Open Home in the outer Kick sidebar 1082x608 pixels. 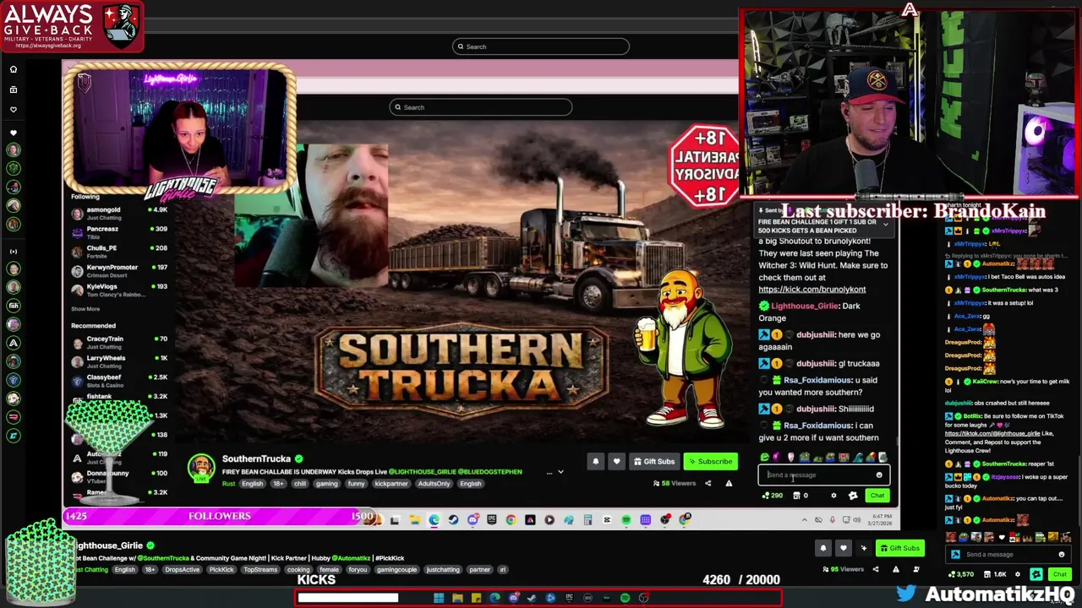tap(14, 69)
